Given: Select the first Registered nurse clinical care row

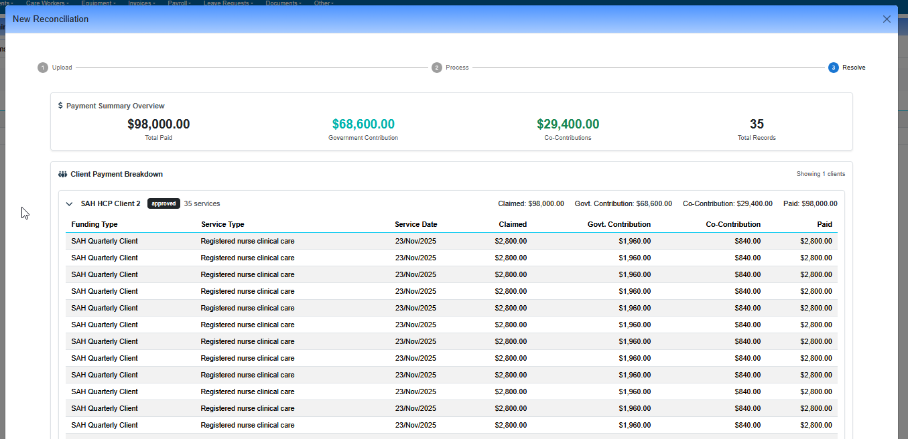Looking at the screenshot, I should coord(247,241).
